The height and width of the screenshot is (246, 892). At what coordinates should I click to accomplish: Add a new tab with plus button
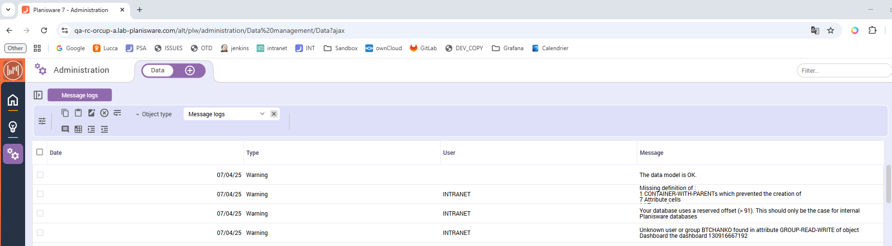click(190, 70)
